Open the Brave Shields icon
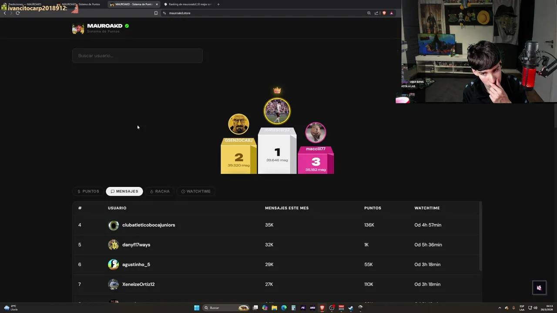 384,13
